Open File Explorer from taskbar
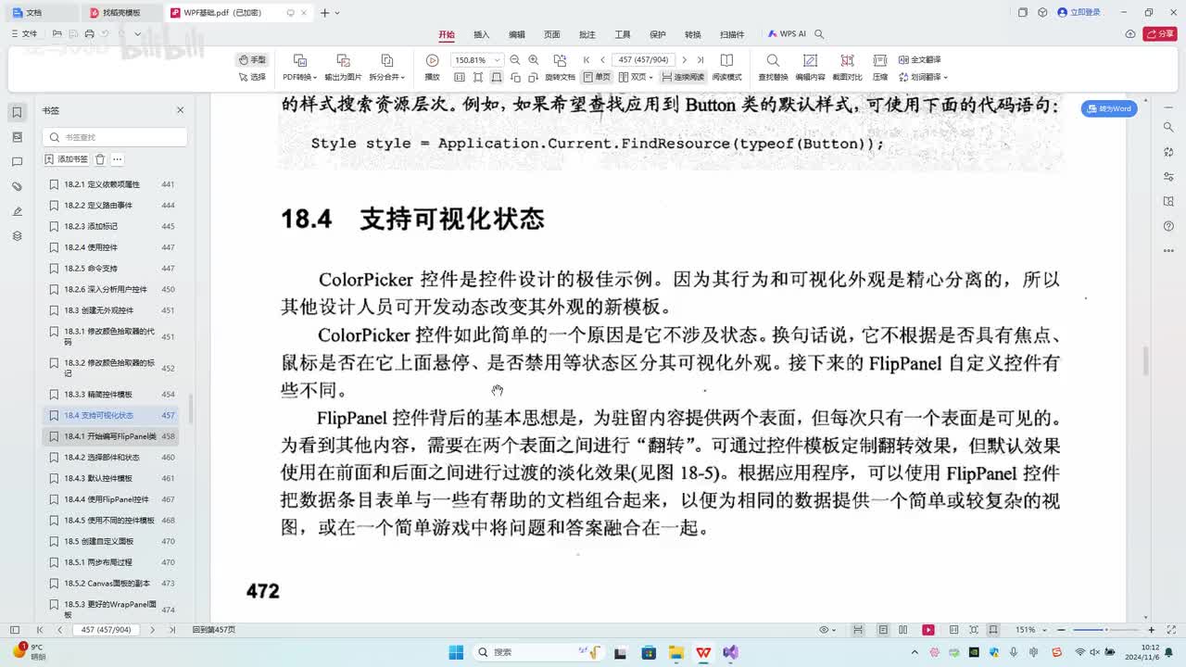The height and width of the screenshot is (667, 1186). pos(675,652)
